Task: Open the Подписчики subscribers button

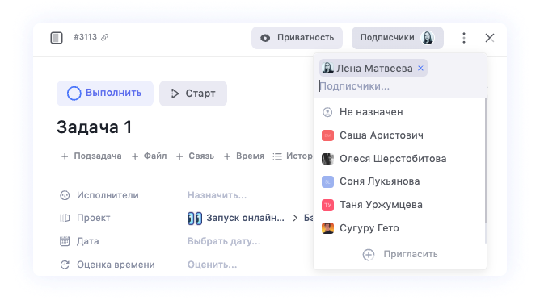Action: coord(398,38)
